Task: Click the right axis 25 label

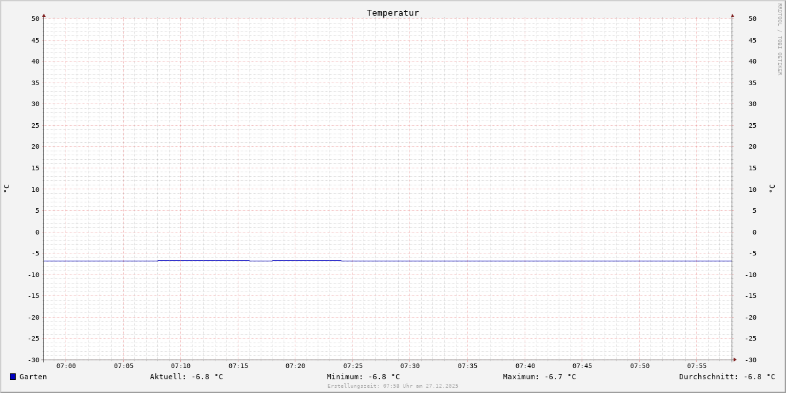Action: tap(753, 125)
